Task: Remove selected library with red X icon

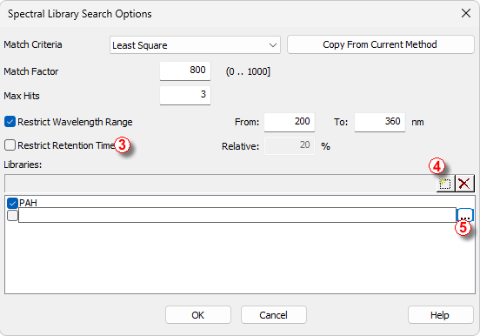Action: coord(464,184)
